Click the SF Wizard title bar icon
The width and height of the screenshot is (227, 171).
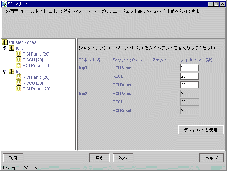[4, 4]
